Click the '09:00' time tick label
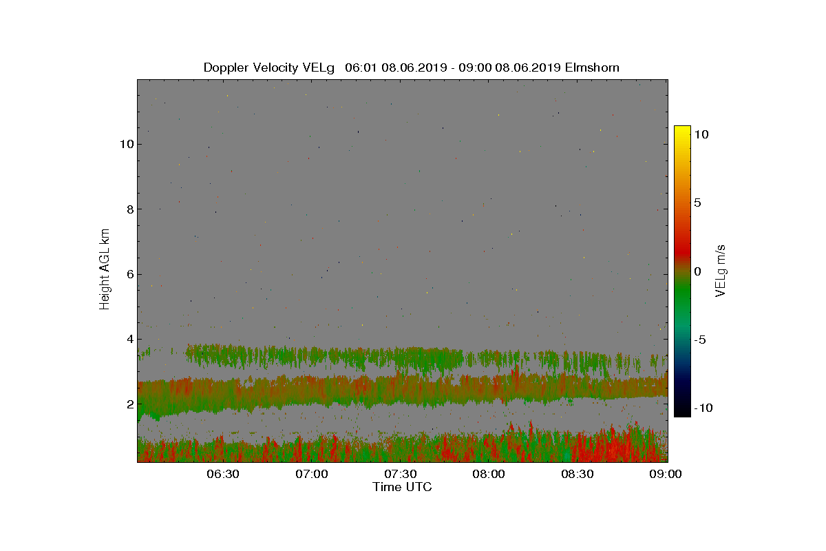Screen dimensions: 826x551 [x=666, y=474]
